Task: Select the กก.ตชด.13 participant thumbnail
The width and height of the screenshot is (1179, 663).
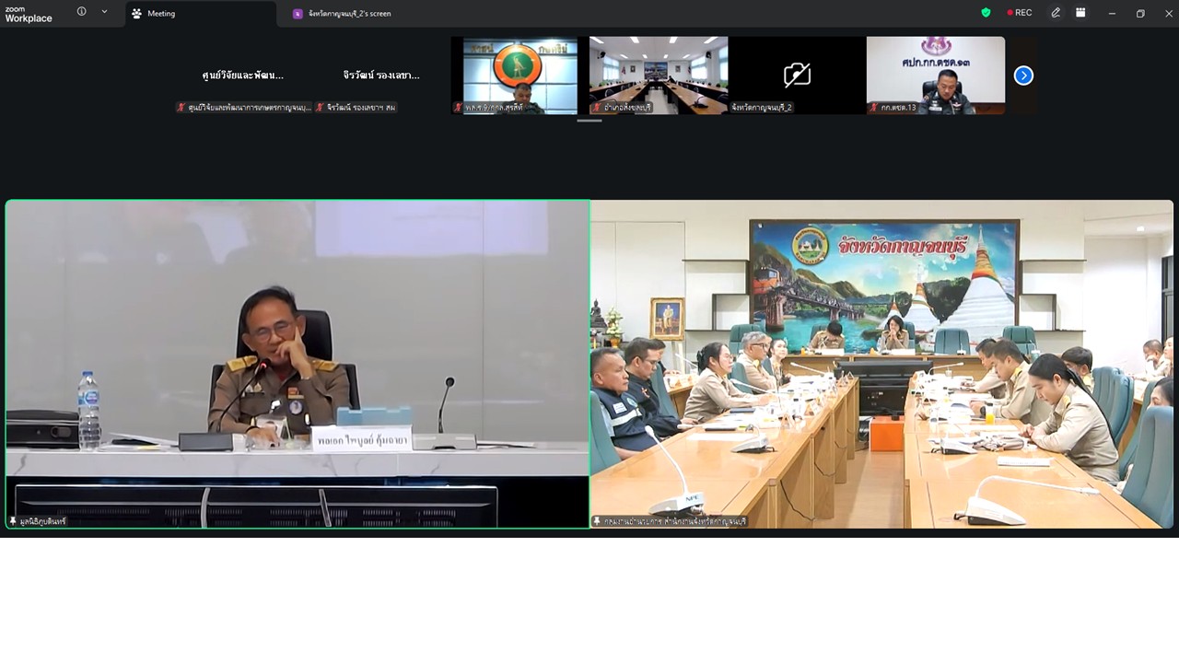Action: [935, 76]
